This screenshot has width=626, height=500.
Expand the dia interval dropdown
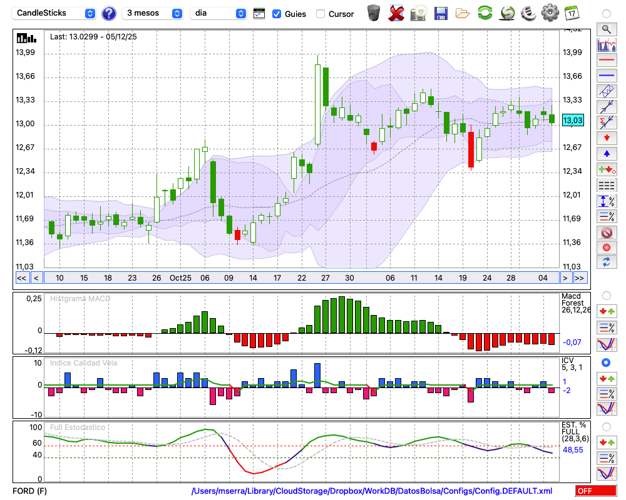[x=218, y=13]
